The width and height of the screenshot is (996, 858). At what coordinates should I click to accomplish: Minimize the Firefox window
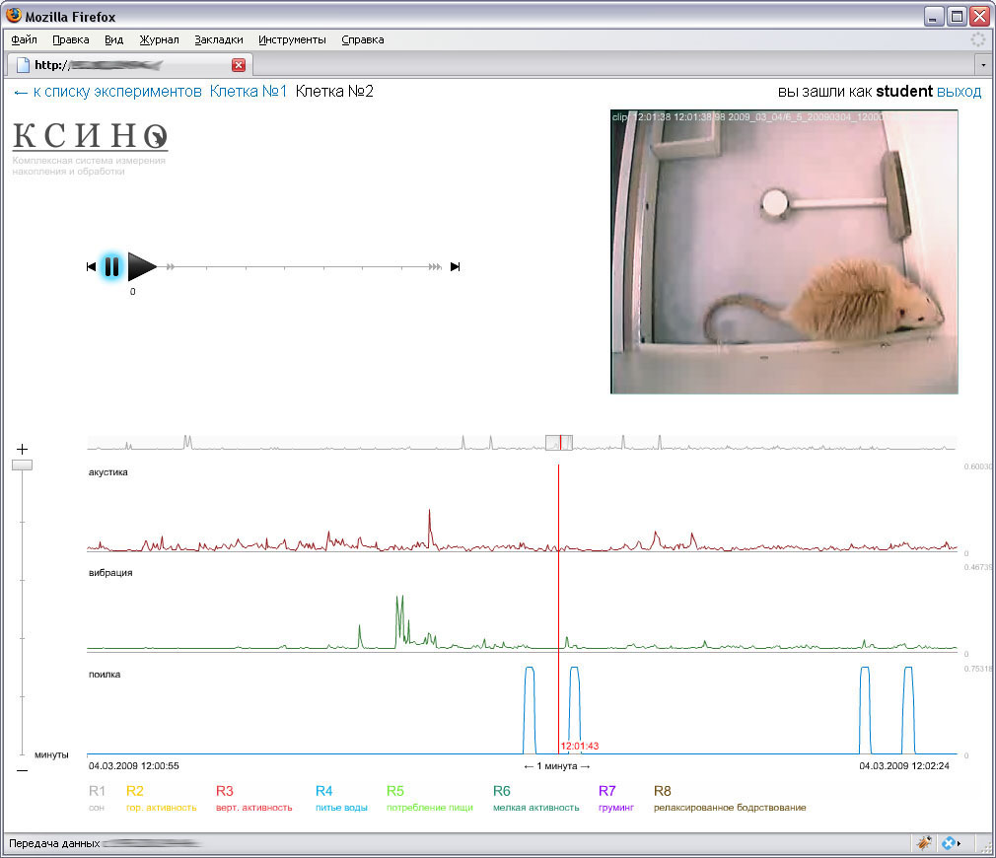933,17
